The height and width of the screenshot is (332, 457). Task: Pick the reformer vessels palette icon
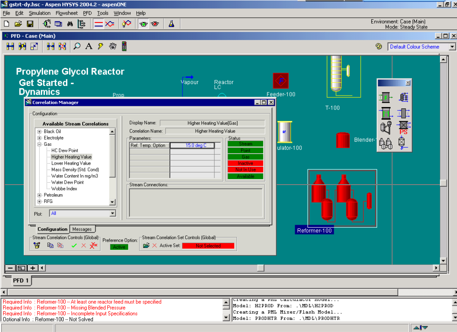click(385, 144)
